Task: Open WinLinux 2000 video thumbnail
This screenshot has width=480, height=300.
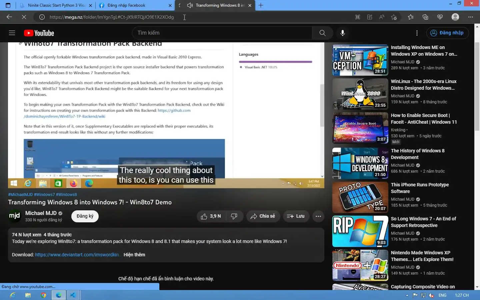Action: (360, 94)
